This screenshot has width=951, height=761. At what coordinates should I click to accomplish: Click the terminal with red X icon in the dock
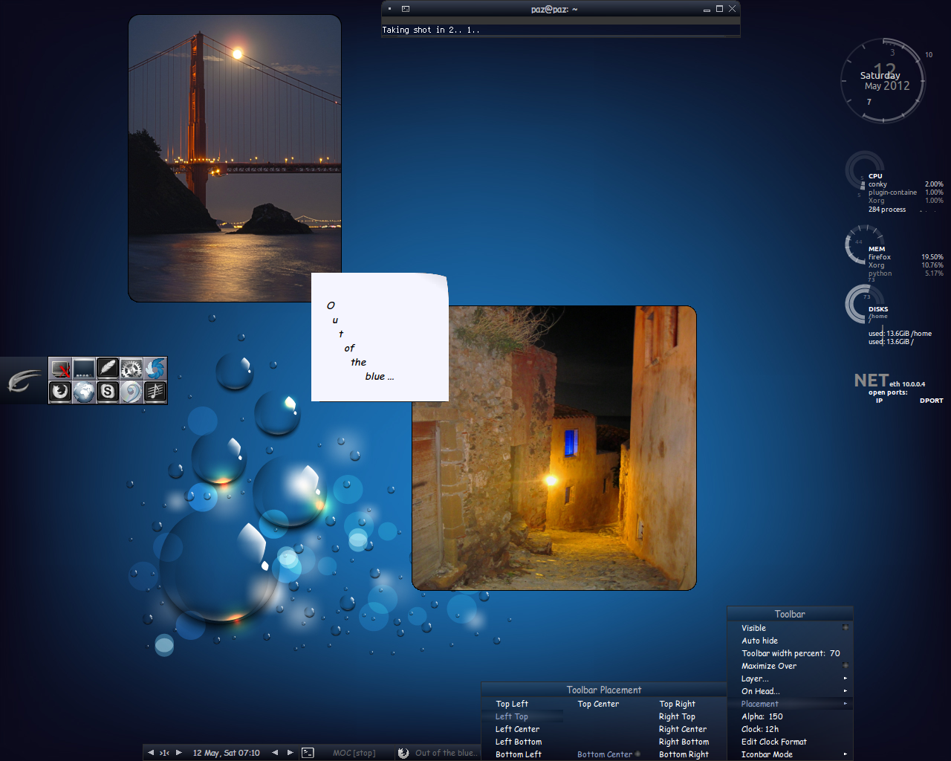(x=60, y=369)
